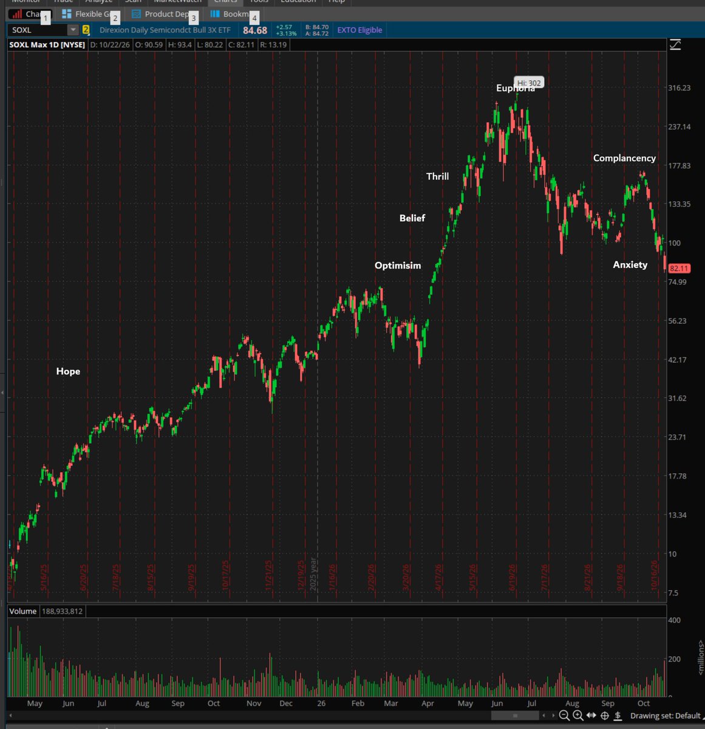
Task: Select the Complancency text annotation
Action: (x=624, y=158)
